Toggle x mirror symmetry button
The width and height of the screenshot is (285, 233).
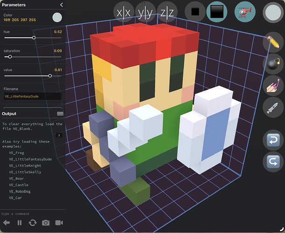(x=124, y=12)
